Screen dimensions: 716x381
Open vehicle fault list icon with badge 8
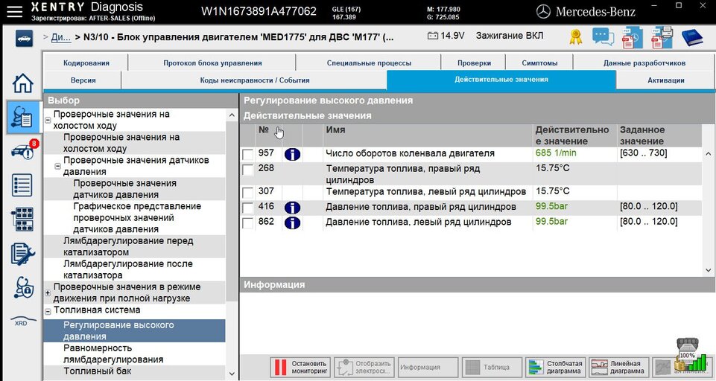click(23, 151)
